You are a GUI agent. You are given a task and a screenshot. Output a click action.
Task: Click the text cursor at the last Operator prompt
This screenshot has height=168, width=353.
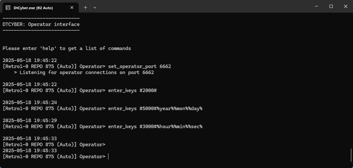108,157
